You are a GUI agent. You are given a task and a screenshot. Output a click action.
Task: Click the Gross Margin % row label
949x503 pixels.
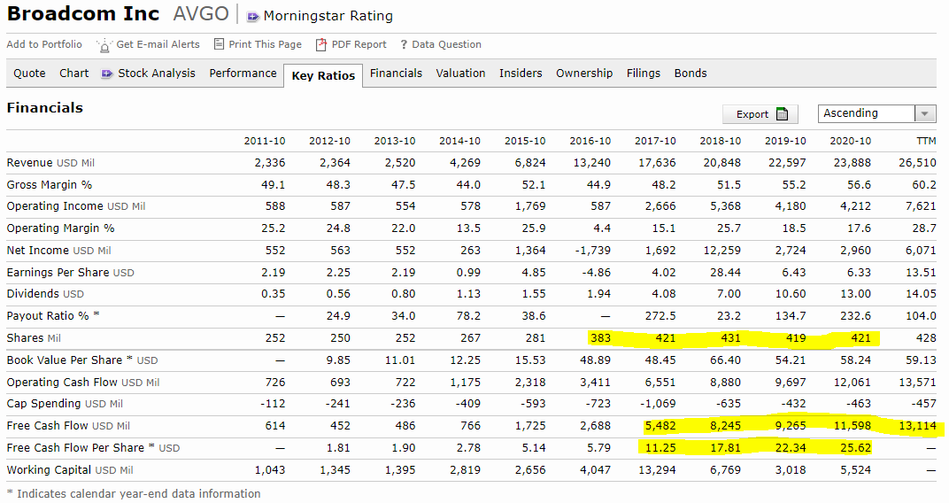49,184
